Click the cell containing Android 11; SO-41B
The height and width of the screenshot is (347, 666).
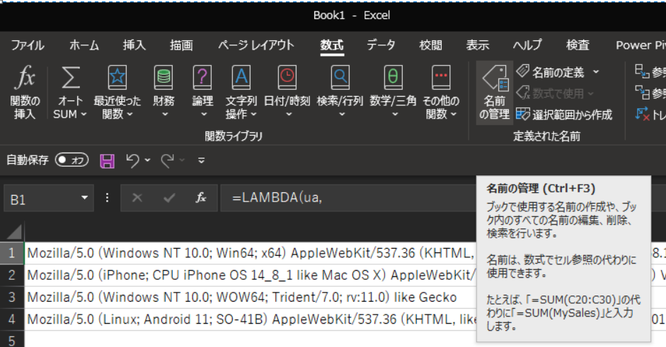251,319
